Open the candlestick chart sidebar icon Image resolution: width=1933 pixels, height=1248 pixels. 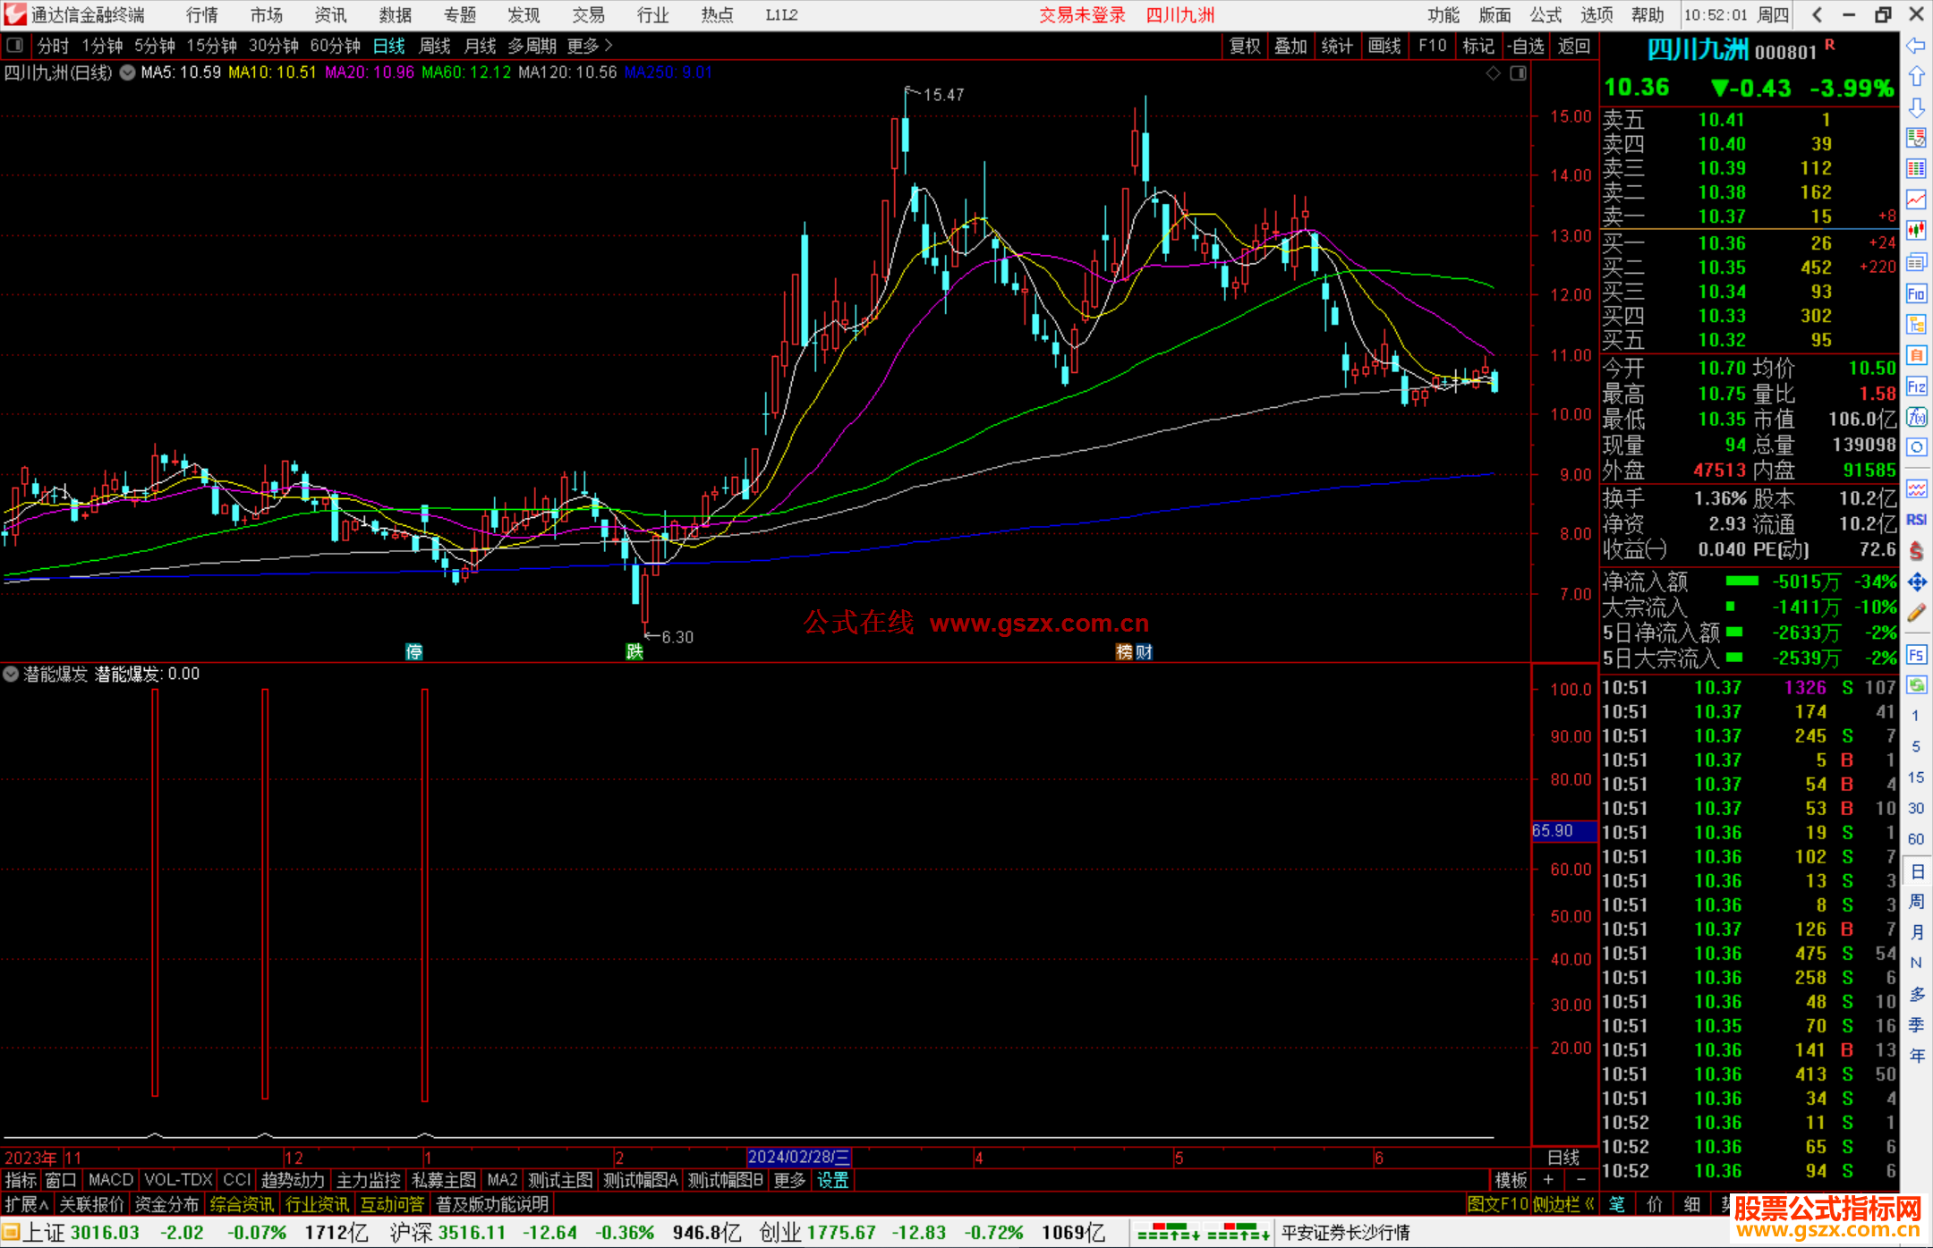coord(1916,231)
